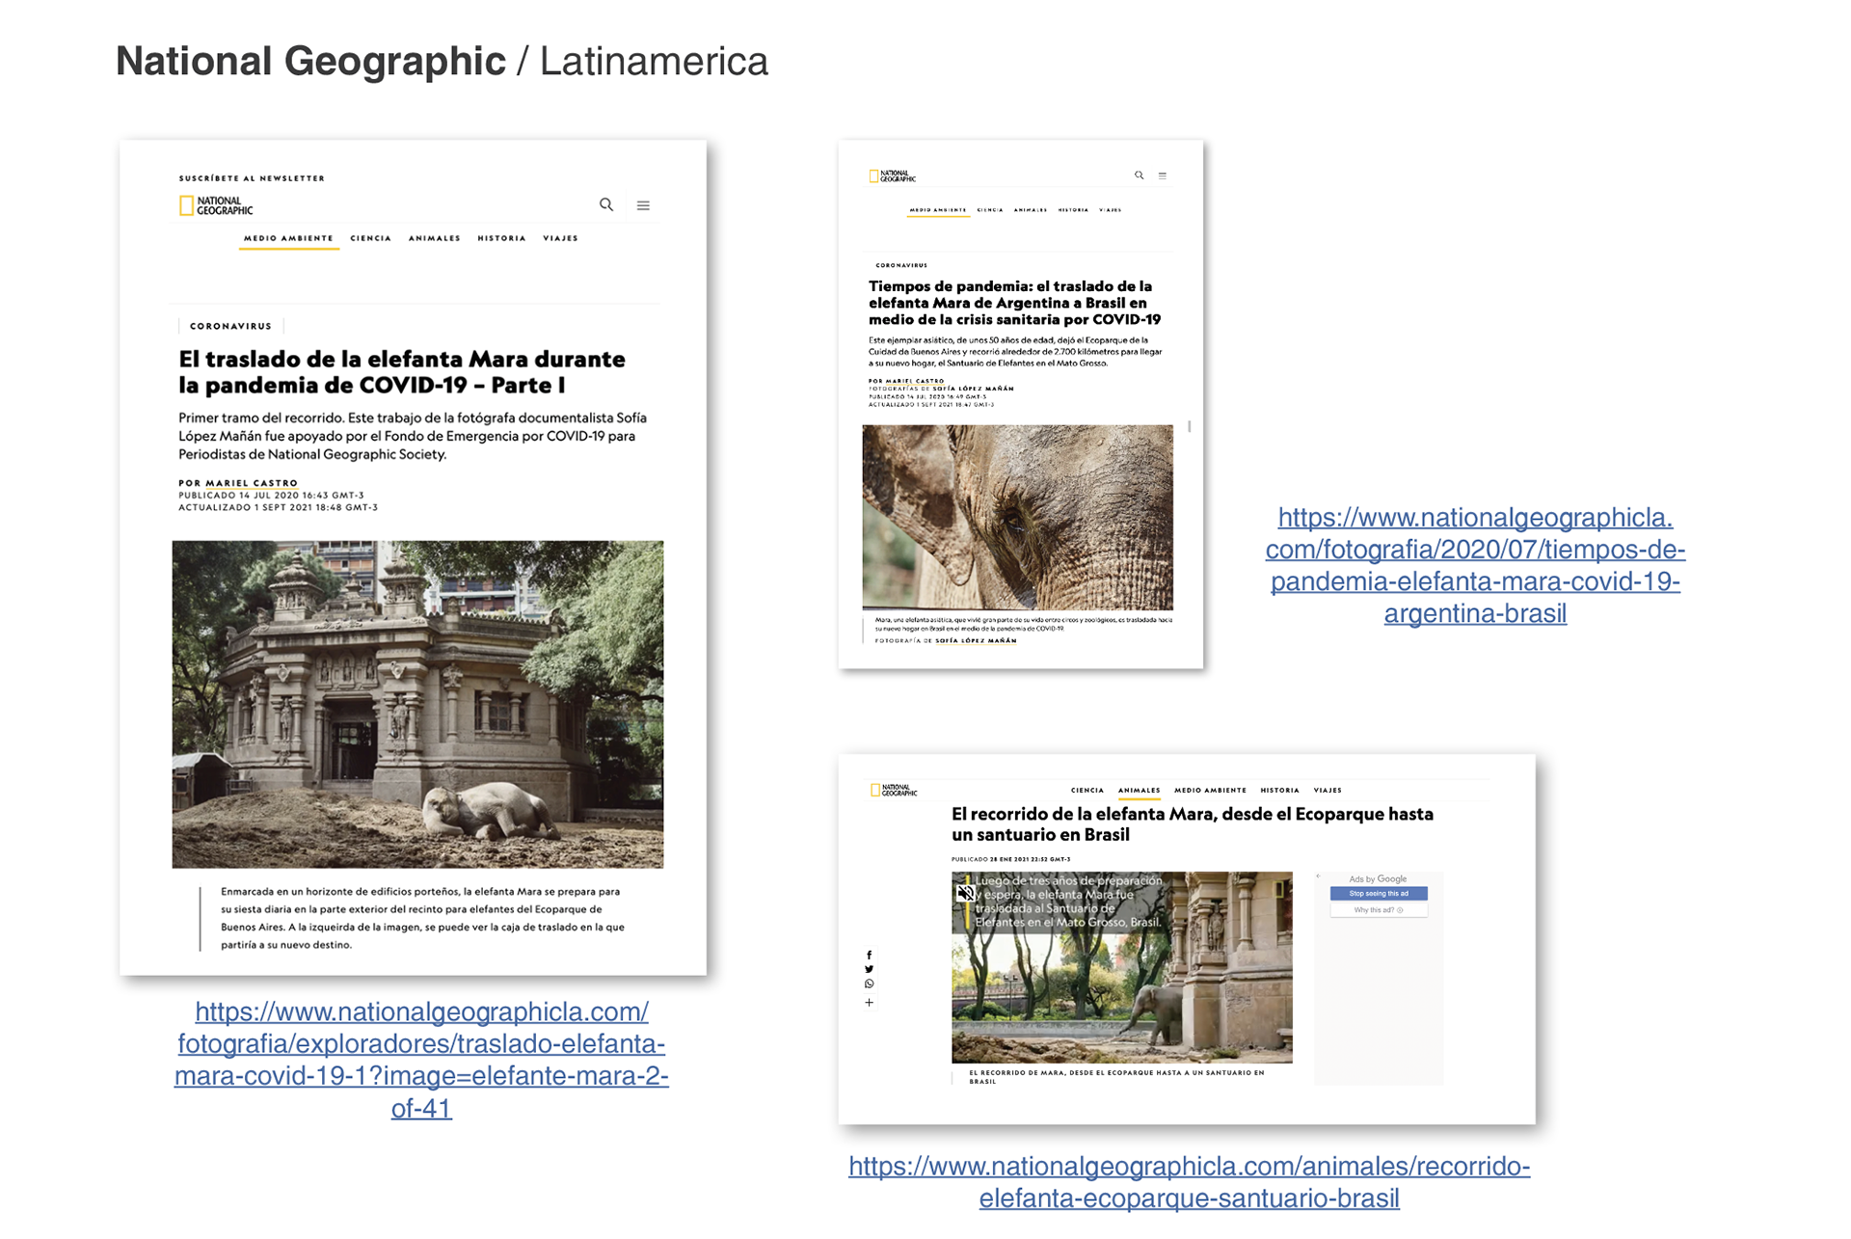Click National Geographic logo in left article
Screen dimensions: 1851x1239
216,205
